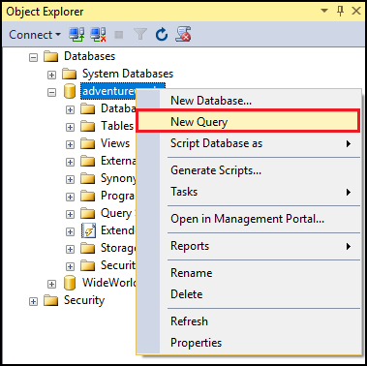Expand the Programmability folder node
The height and width of the screenshot is (366, 367).
(70, 197)
